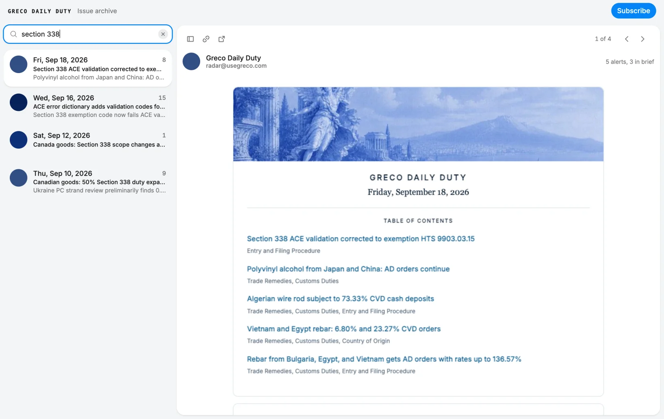664x419 pixels.
Task: Clear the search field with X button
Action: [163, 34]
